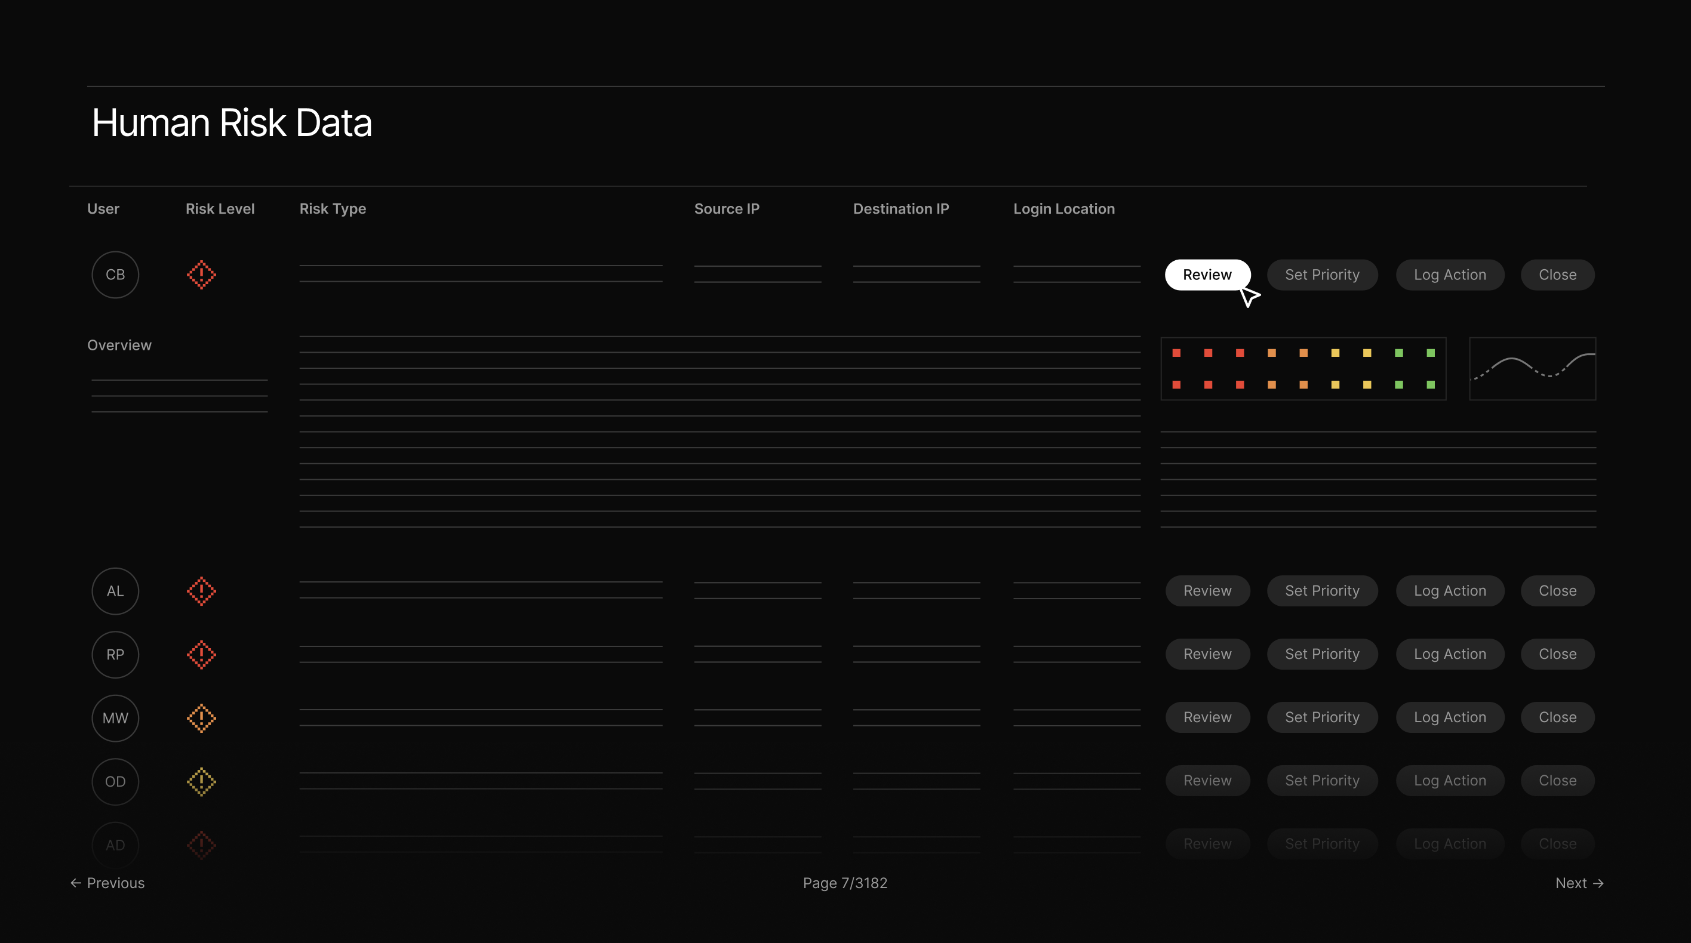Screen dimensions: 1691x943
Task: Click RP user's red risk level icon
Action: [201, 654]
